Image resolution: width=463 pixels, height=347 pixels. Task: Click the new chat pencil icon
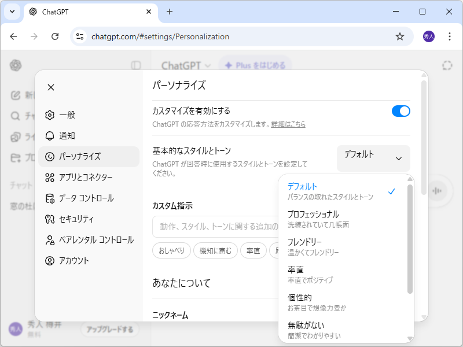pos(16,95)
